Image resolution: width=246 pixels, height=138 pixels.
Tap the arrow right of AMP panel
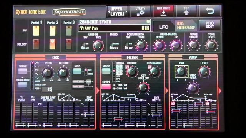pyautogui.click(x=220, y=90)
